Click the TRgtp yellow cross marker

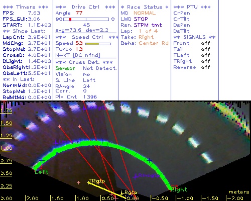coord(88,182)
